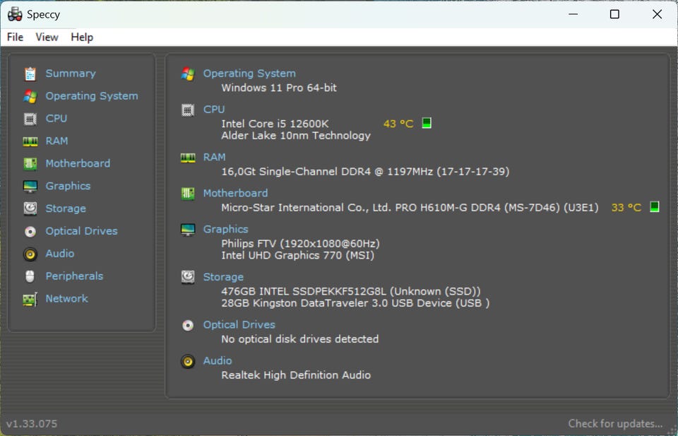Click the Windows flag icon in summary panel
Screen dimensions: 678x436
188,74
